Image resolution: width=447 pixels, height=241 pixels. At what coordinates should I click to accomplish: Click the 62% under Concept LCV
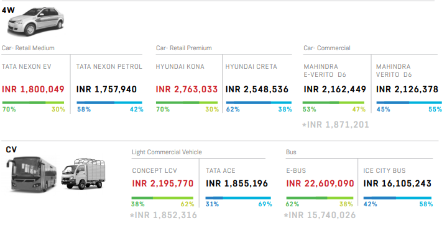pos(187,204)
